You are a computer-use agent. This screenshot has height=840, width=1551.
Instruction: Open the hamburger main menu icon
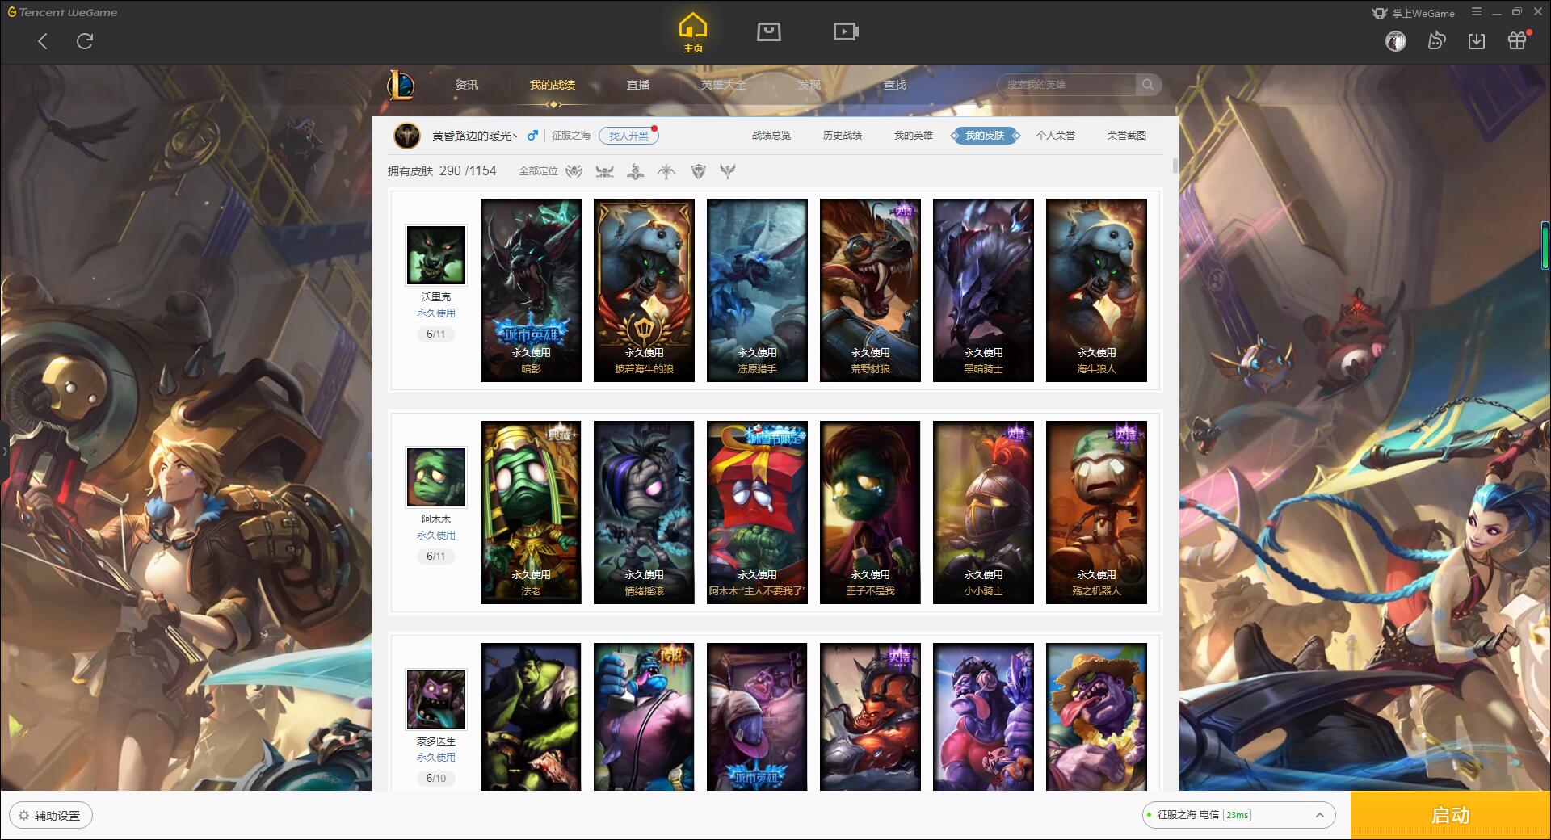pyautogui.click(x=1477, y=12)
